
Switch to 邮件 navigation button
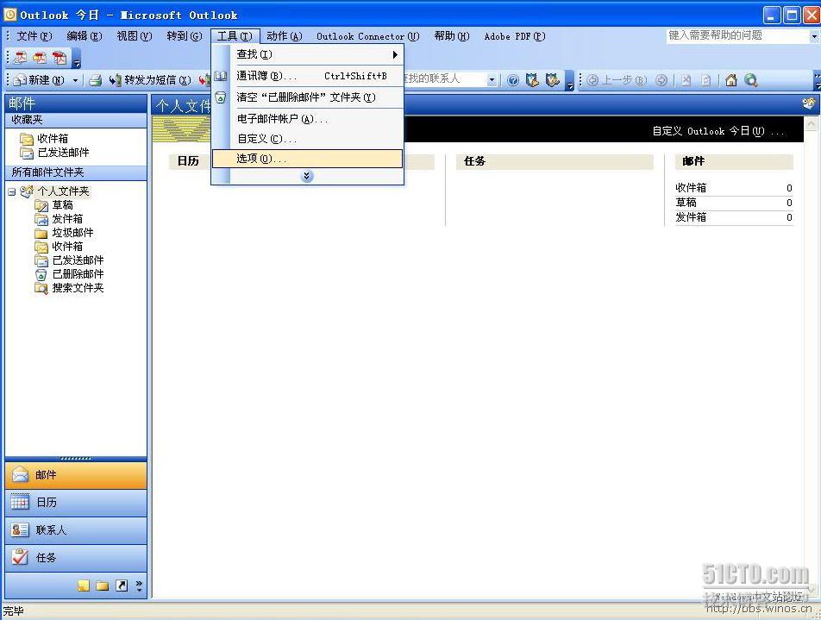[x=76, y=475]
